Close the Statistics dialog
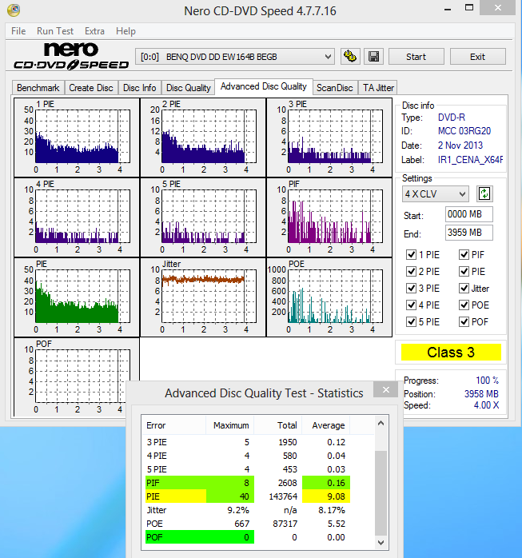Viewport: 522px width, 558px height. 386,389
